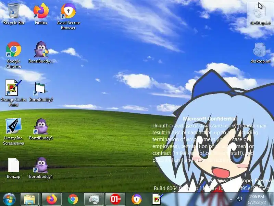The width and height of the screenshot is (274, 206).
Task: Open the Windows Start orb
Action: click(9, 199)
